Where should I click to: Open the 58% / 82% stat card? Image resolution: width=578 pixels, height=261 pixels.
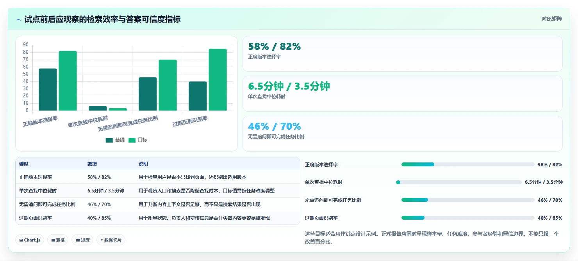[x=402, y=54]
